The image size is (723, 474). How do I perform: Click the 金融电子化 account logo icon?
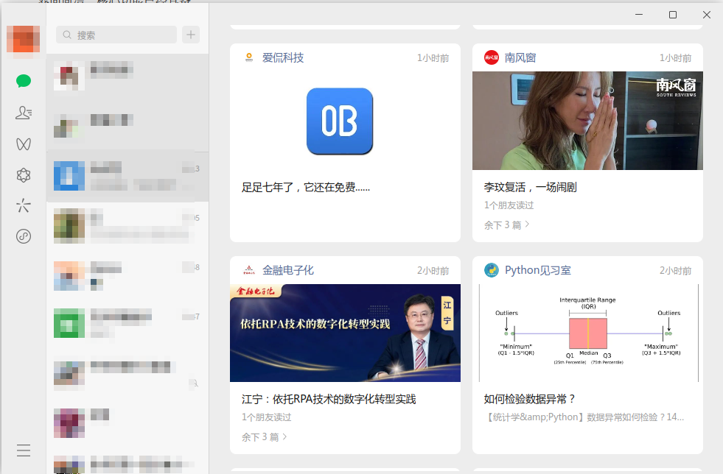pos(249,270)
